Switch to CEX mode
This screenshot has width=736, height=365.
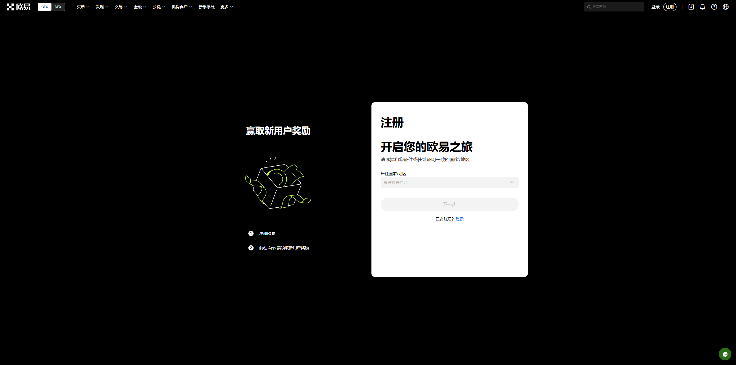click(x=45, y=7)
